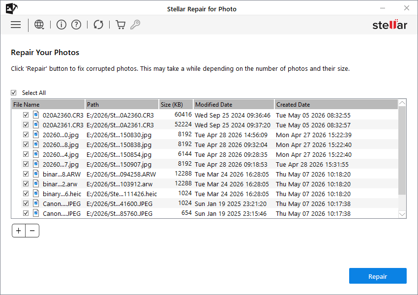Uncheck checkbox for 150854.jpg row
This screenshot has width=418, height=295.
point(26,154)
